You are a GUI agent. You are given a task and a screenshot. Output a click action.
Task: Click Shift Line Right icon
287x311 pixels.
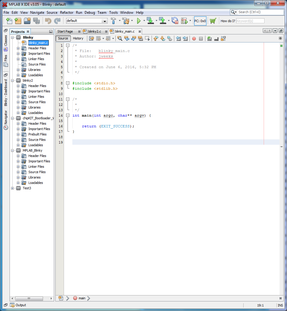point(185,39)
